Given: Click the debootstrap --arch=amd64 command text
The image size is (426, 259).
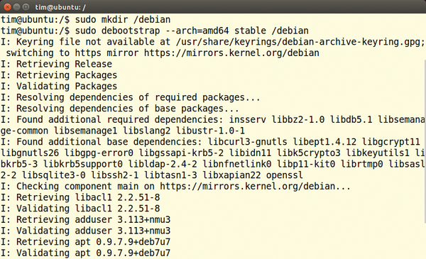Looking at the screenshot, I should click(165, 31).
